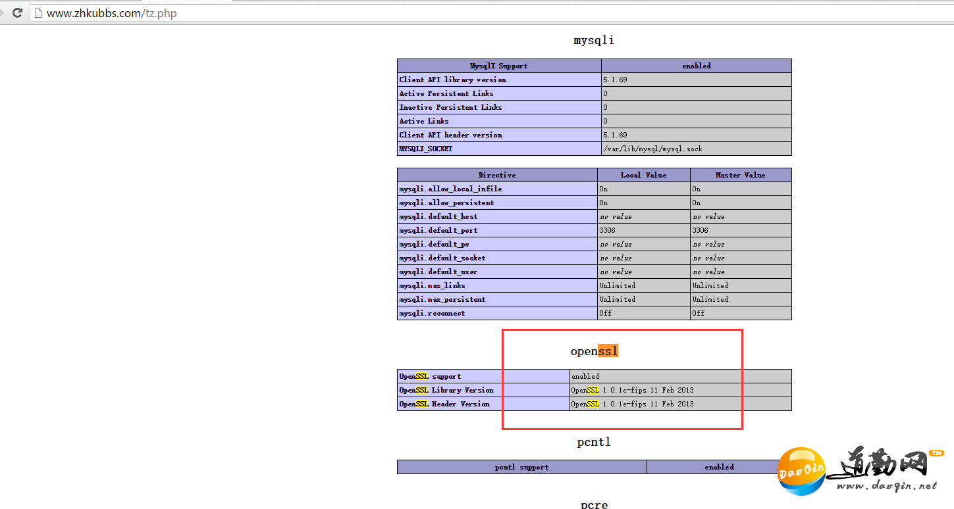Select the mysqli section heading
954x509 pixels.
pyautogui.click(x=594, y=40)
